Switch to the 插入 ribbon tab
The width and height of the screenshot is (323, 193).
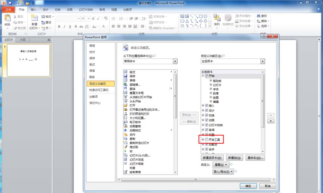coord(33,9)
